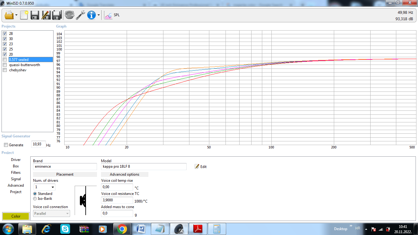Click the Model field kappa pro 18LF 8

144,166
